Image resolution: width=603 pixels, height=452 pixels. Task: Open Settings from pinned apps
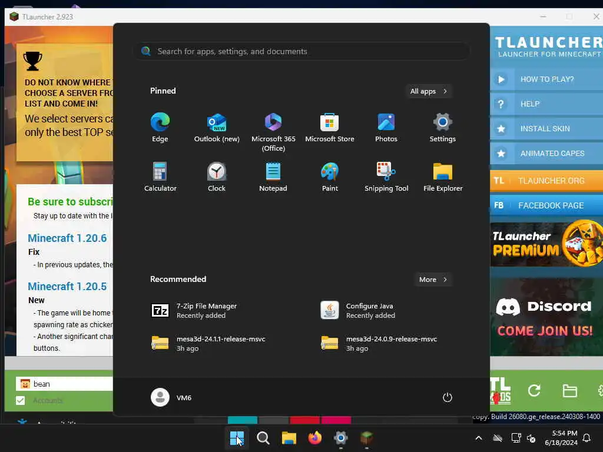[443, 128]
